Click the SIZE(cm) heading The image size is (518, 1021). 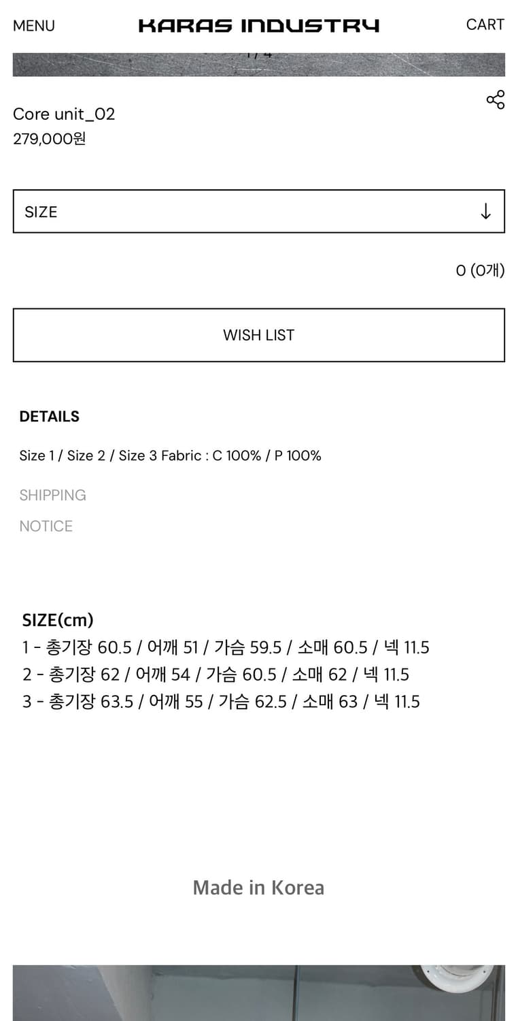click(x=58, y=620)
